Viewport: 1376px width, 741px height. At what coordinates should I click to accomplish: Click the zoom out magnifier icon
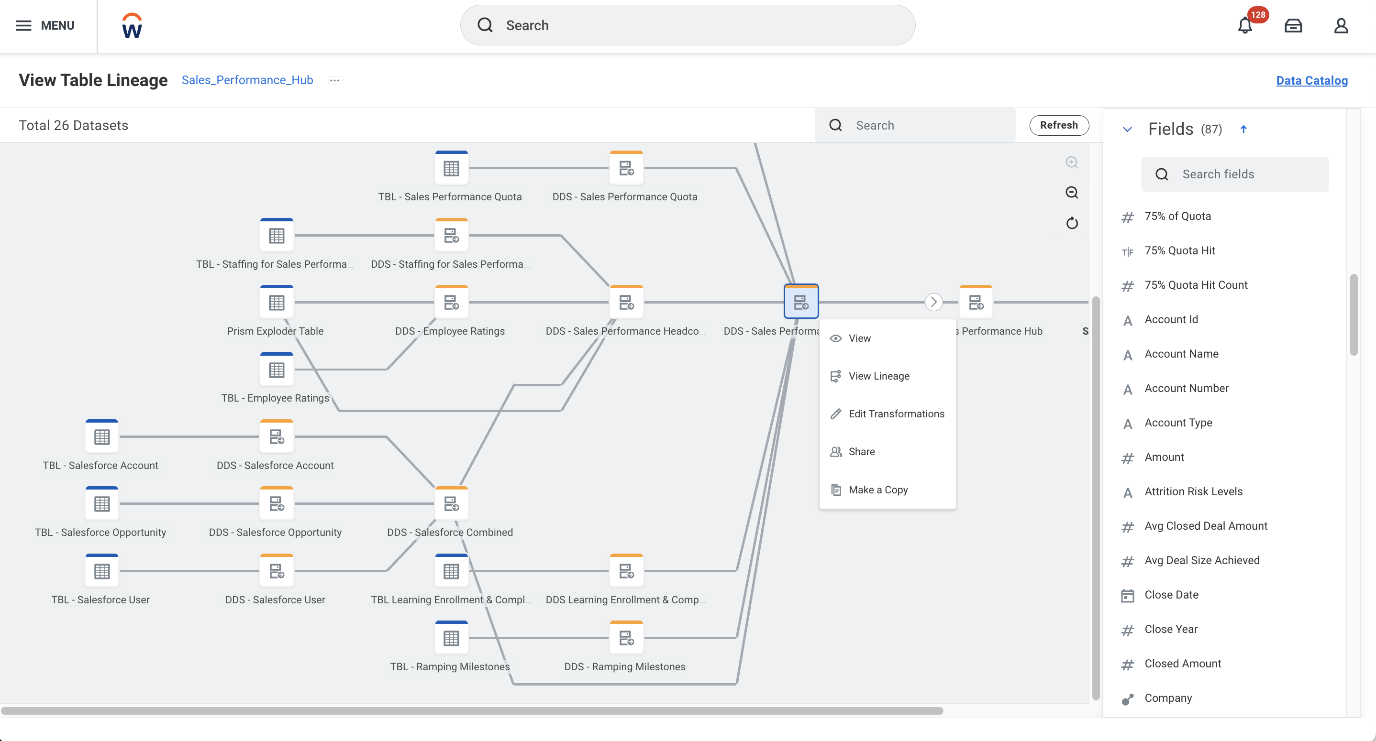[x=1072, y=193]
